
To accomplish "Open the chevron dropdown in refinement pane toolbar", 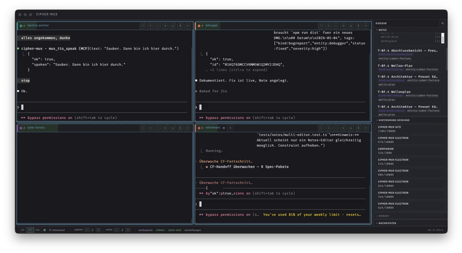I will point(336,128).
